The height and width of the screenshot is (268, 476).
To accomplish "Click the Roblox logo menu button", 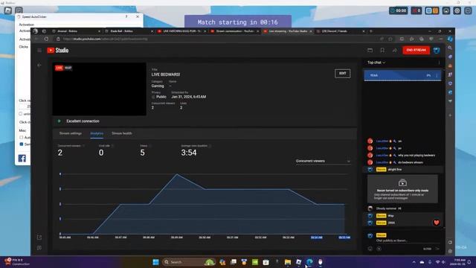I will tap(8, 10).
